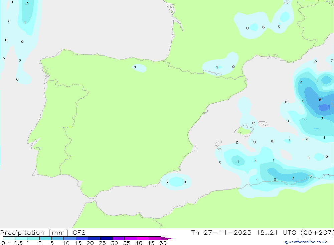Pick the 15–20 mm legend swatch

(x=82, y=238)
